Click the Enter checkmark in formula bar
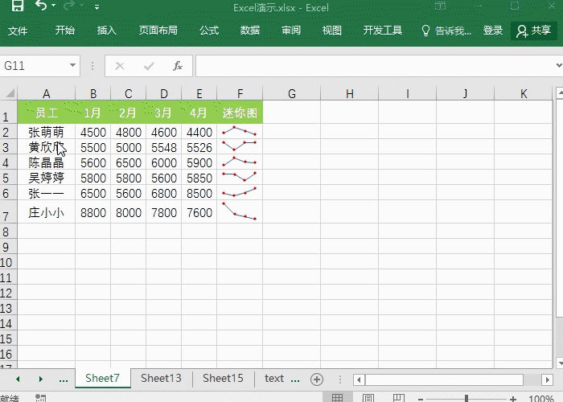The image size is (563, 402). coord(149,66)
